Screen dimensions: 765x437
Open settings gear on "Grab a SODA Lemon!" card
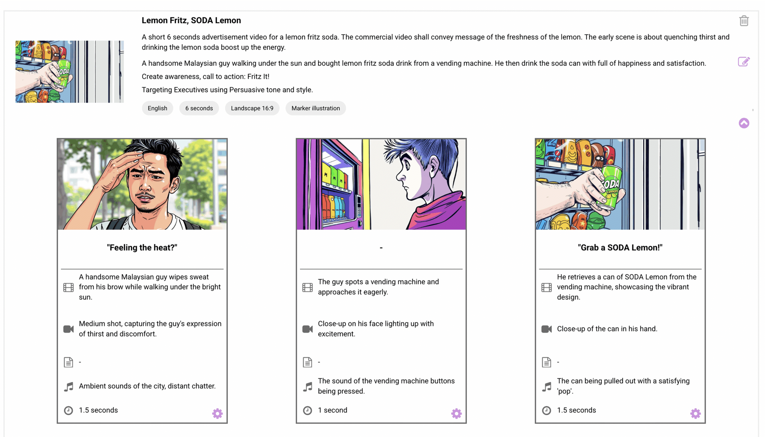pyautogui.click(x=695, y=413)
